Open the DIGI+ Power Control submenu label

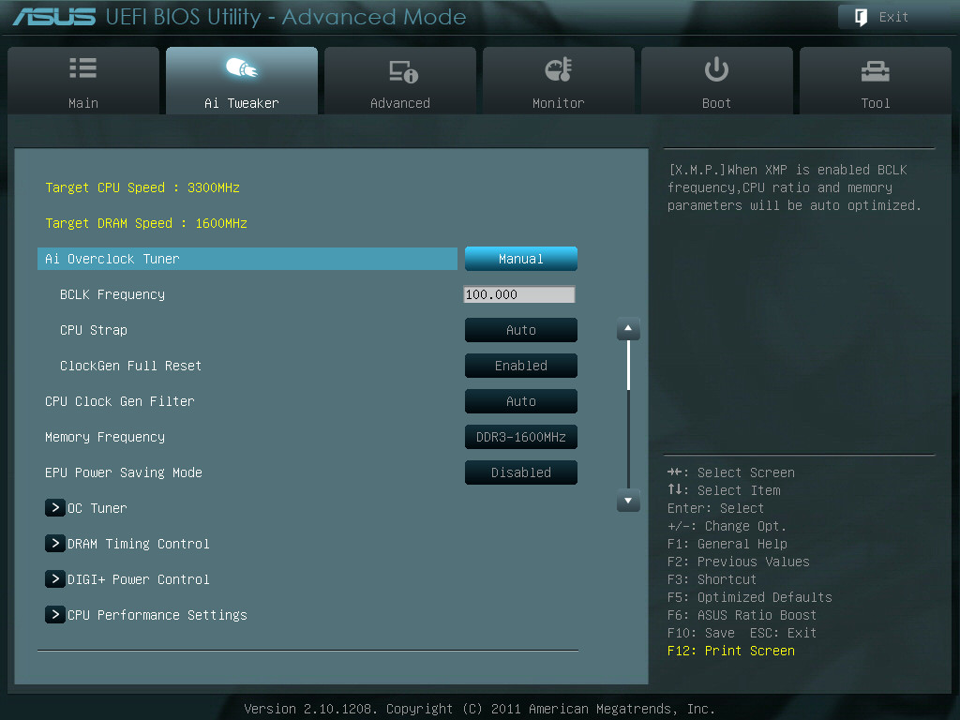coord(139,579)
